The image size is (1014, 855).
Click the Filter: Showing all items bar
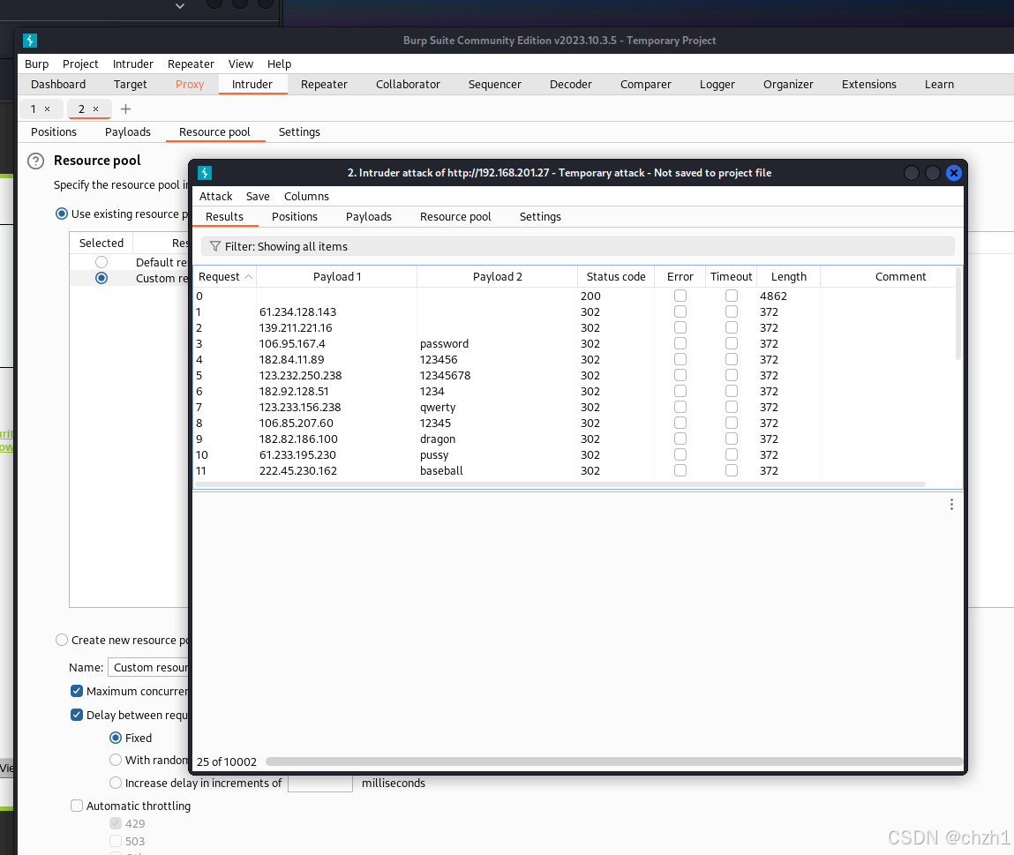(577, 246)
